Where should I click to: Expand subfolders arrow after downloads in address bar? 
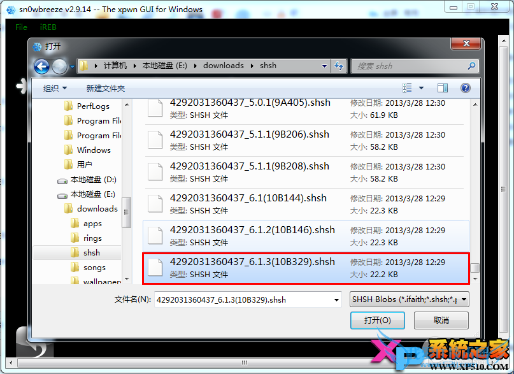tap(252, 66)
